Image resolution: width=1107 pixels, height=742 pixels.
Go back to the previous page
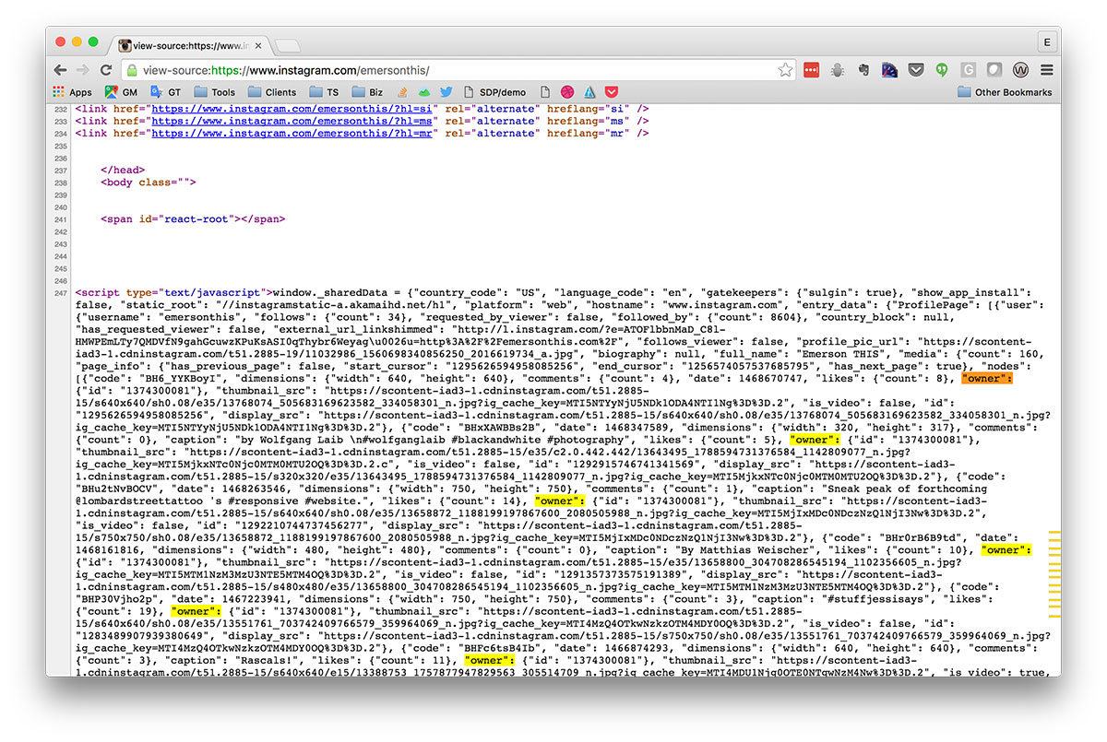coord(61,70)
